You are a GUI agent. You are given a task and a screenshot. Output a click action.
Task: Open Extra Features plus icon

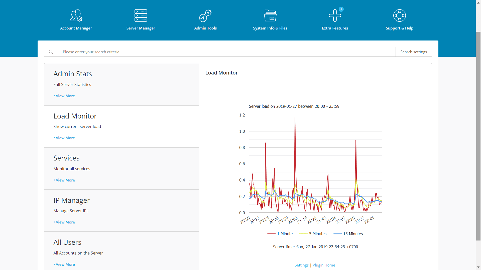point(335,15)
